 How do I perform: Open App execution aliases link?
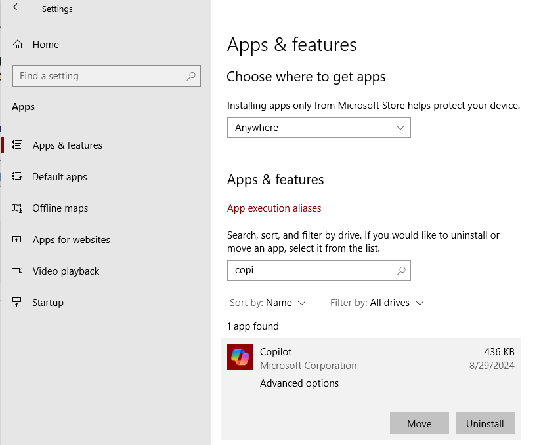tap(274, 208)
